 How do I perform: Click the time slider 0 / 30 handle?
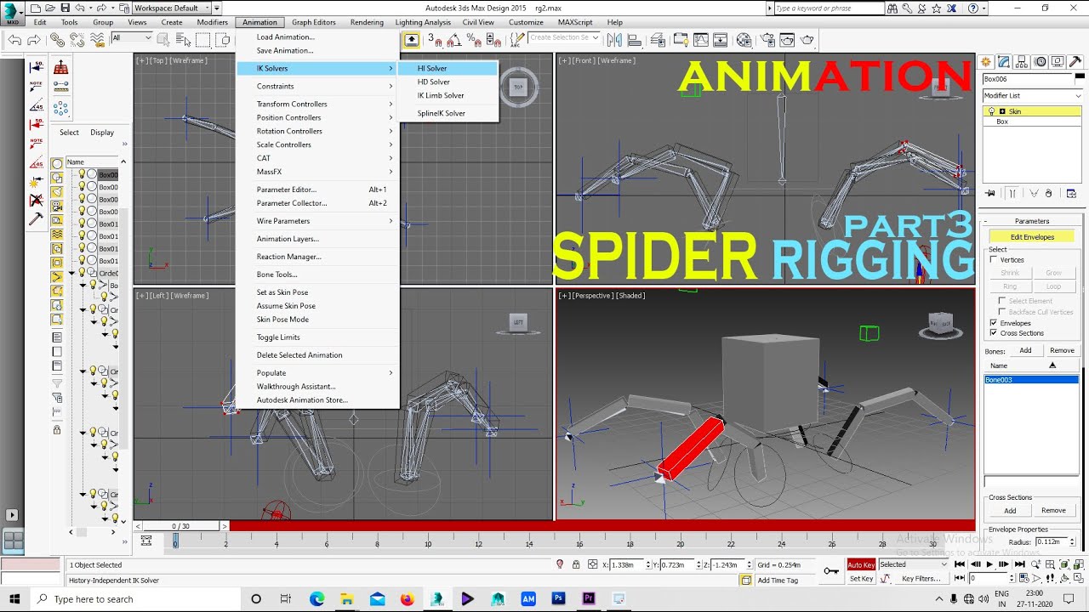181,526
